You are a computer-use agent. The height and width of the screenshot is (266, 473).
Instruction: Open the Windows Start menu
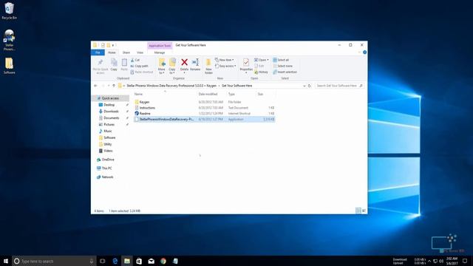[6, 261]
